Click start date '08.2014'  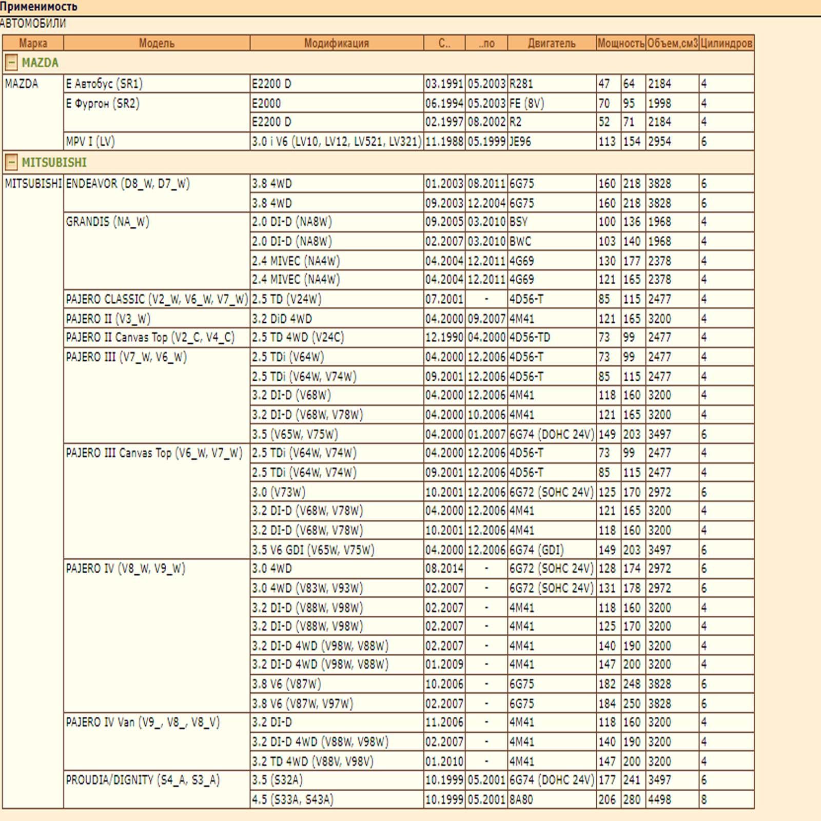444,569
